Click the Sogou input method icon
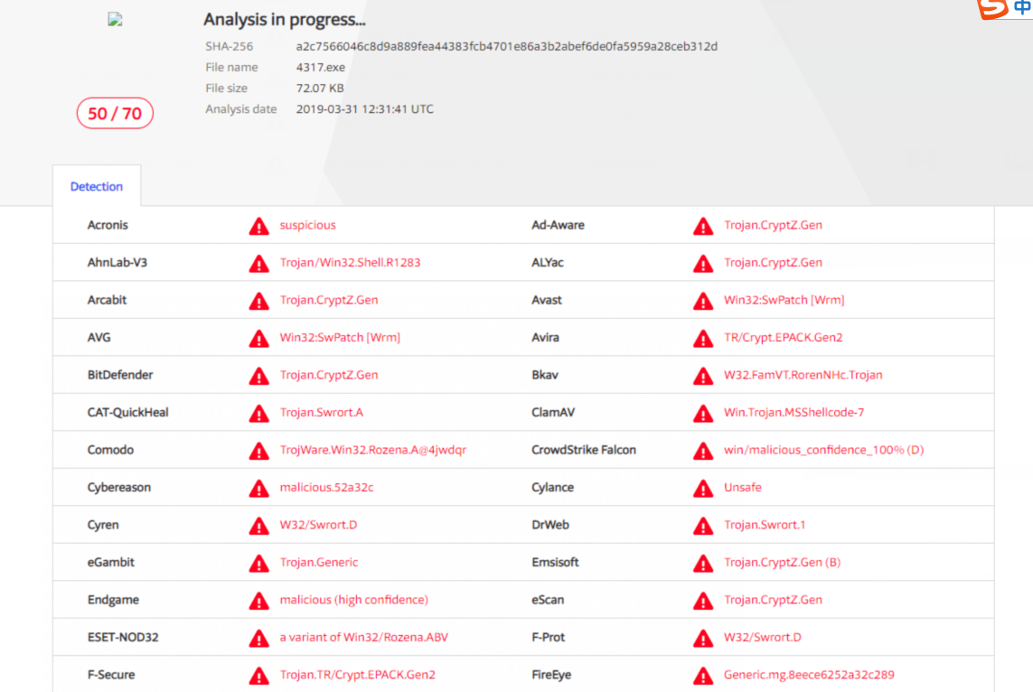1033x692 pixels. pyautogui.click(x=993, y=8)
